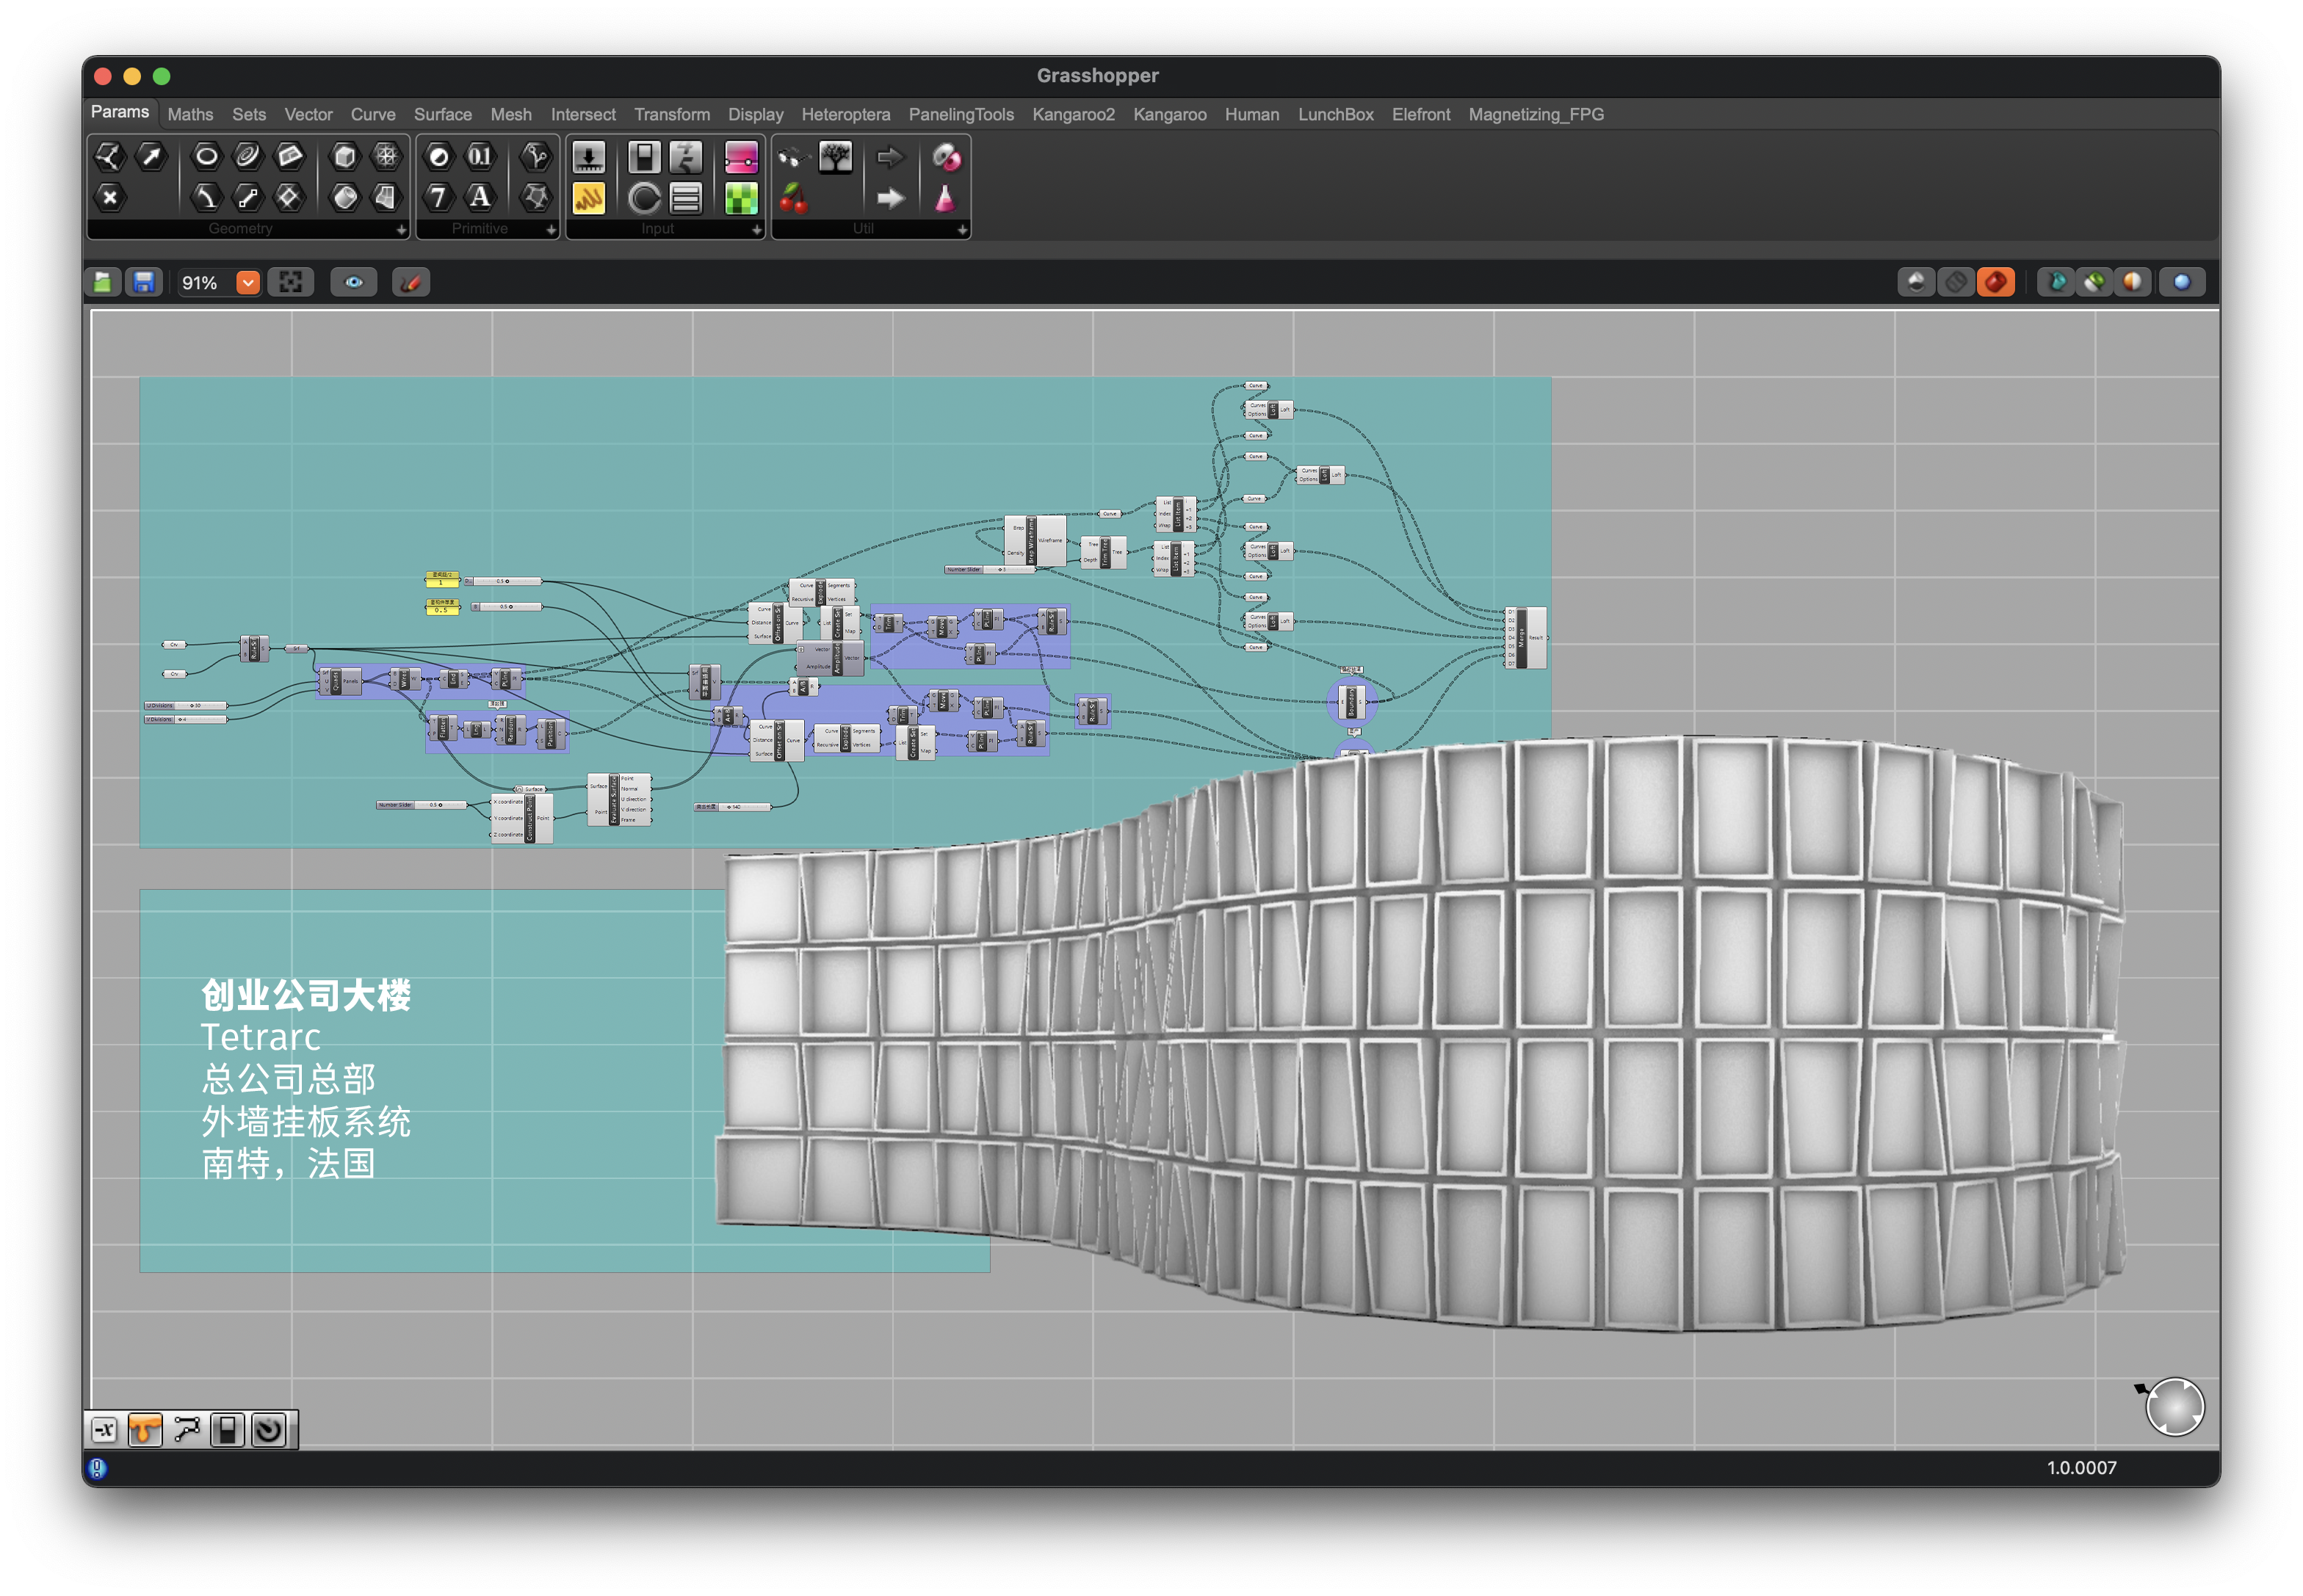Click the Boolean Toggle button in the Input group
Viewport: 2303px width, 1596px height.
tap(643, 156)
